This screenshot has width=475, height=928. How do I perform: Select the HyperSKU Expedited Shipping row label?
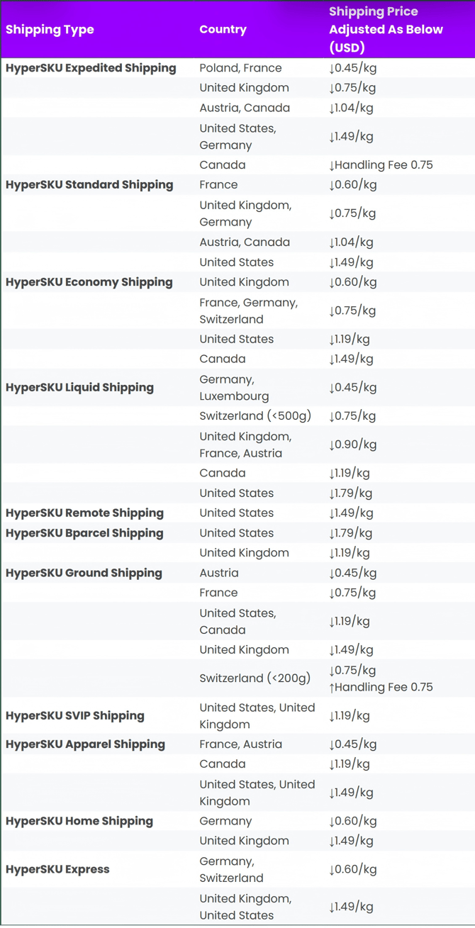[91, 68]
